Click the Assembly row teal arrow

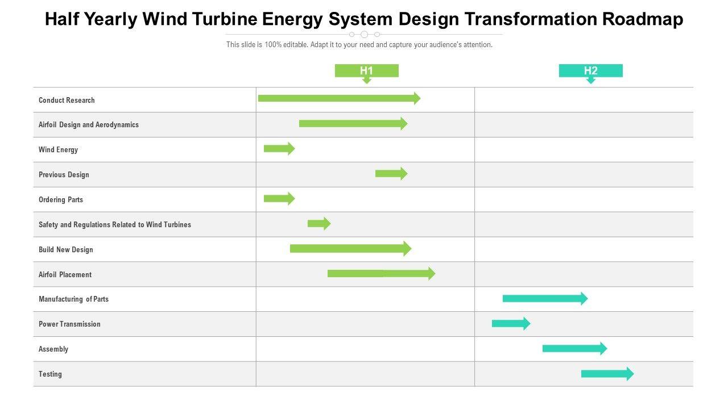coord(574,348)
